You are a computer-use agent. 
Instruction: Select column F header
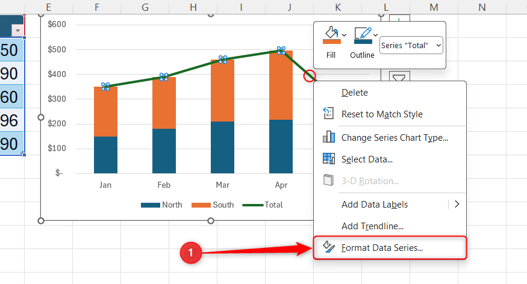(97, 7)
